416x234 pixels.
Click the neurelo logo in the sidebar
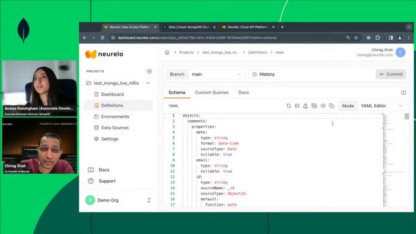pyautogui.click(x=104, y=54)
